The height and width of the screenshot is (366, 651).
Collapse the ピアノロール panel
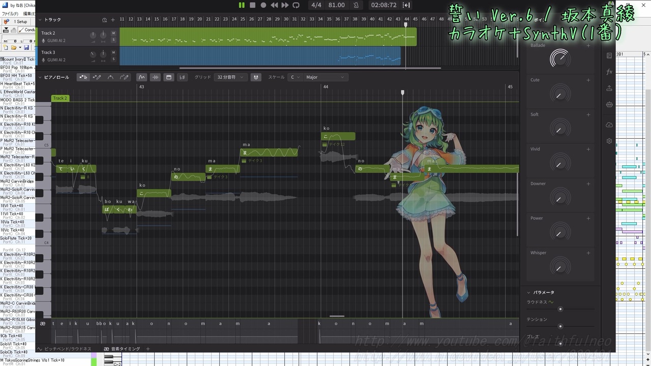40,77
